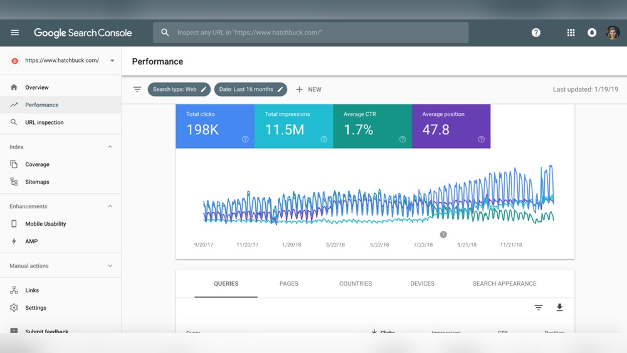Edit the Search type: Web pencil icon
The image size is (627, 353).
(x=204, y=89)
